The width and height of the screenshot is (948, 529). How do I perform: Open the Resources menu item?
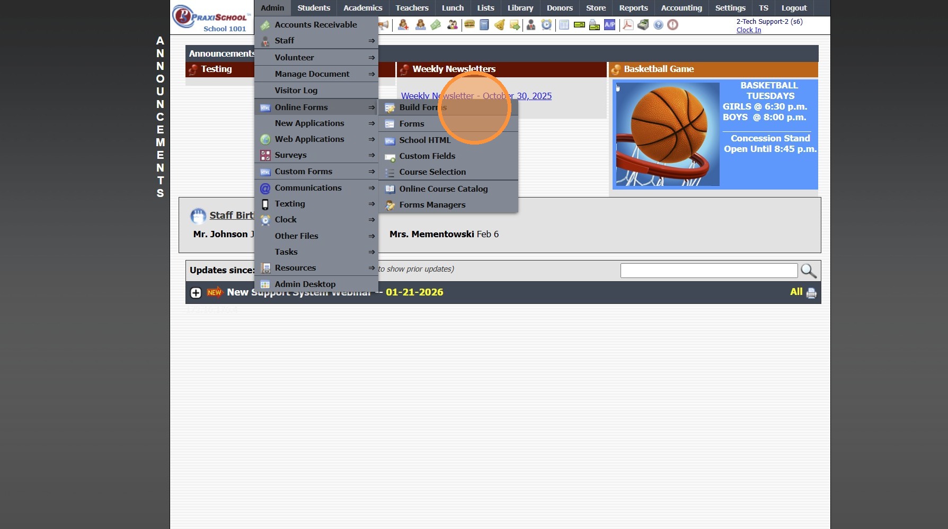(x=316, y=268)
